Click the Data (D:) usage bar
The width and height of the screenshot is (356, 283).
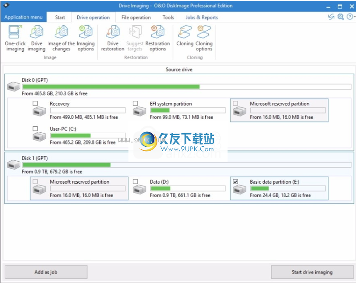[x=188, y=188]
